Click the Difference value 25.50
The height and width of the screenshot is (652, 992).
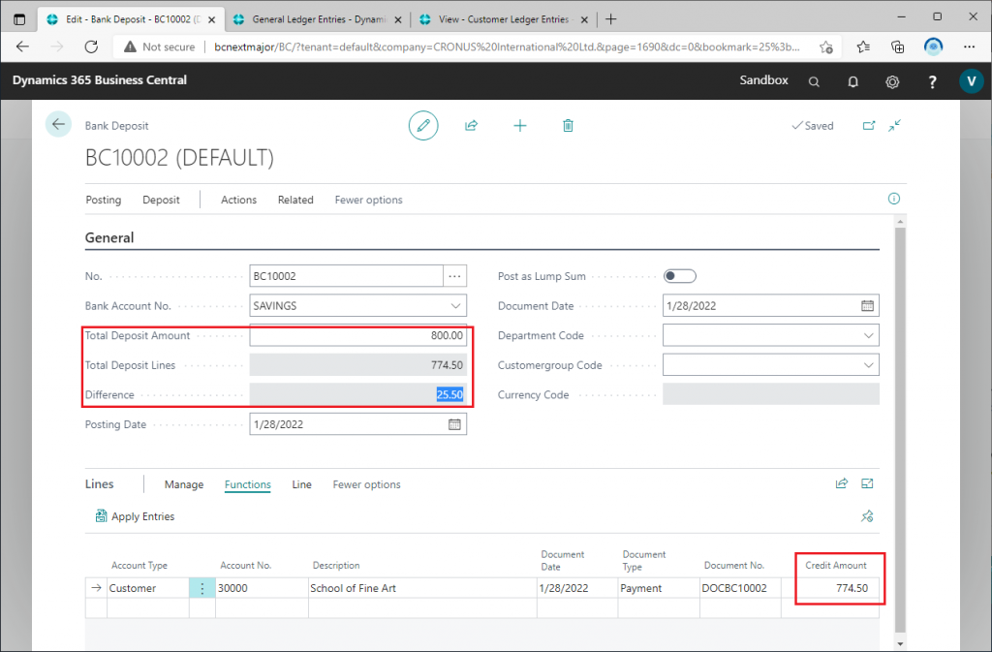(449, 394)
